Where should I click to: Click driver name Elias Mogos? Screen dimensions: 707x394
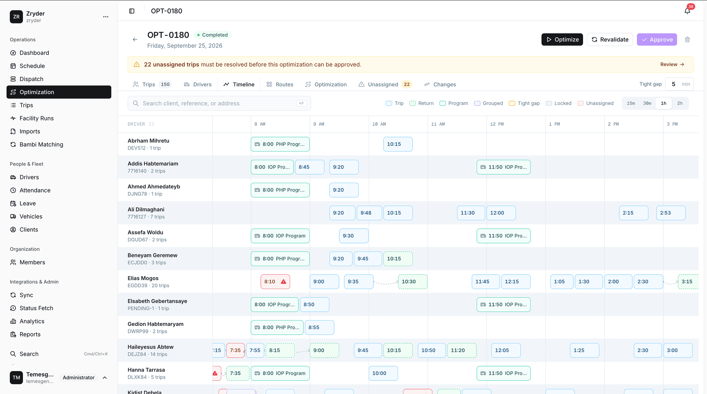coord(143,278)
